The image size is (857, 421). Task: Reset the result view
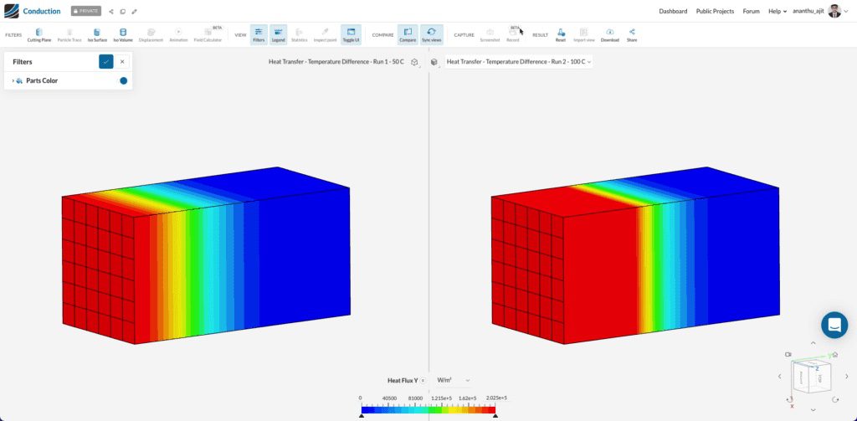[x=561, y=34]
